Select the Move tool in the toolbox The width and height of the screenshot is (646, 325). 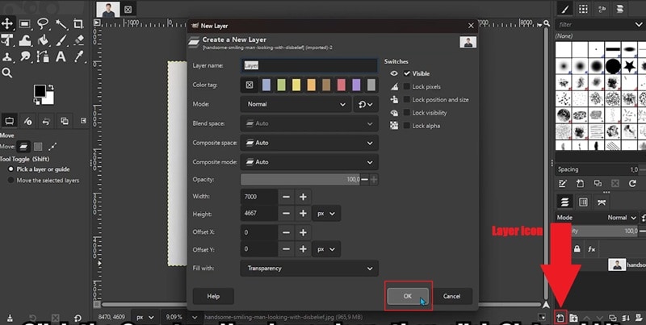7,23
